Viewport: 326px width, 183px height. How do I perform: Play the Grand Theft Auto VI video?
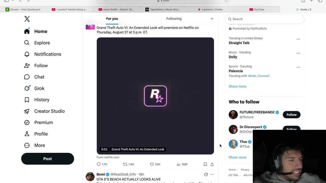point(155,96)
